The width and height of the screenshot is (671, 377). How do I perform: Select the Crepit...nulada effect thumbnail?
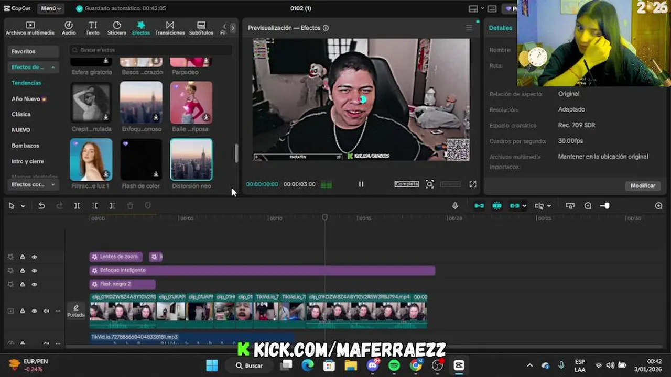pyautogui.click(x=91, y=102)
